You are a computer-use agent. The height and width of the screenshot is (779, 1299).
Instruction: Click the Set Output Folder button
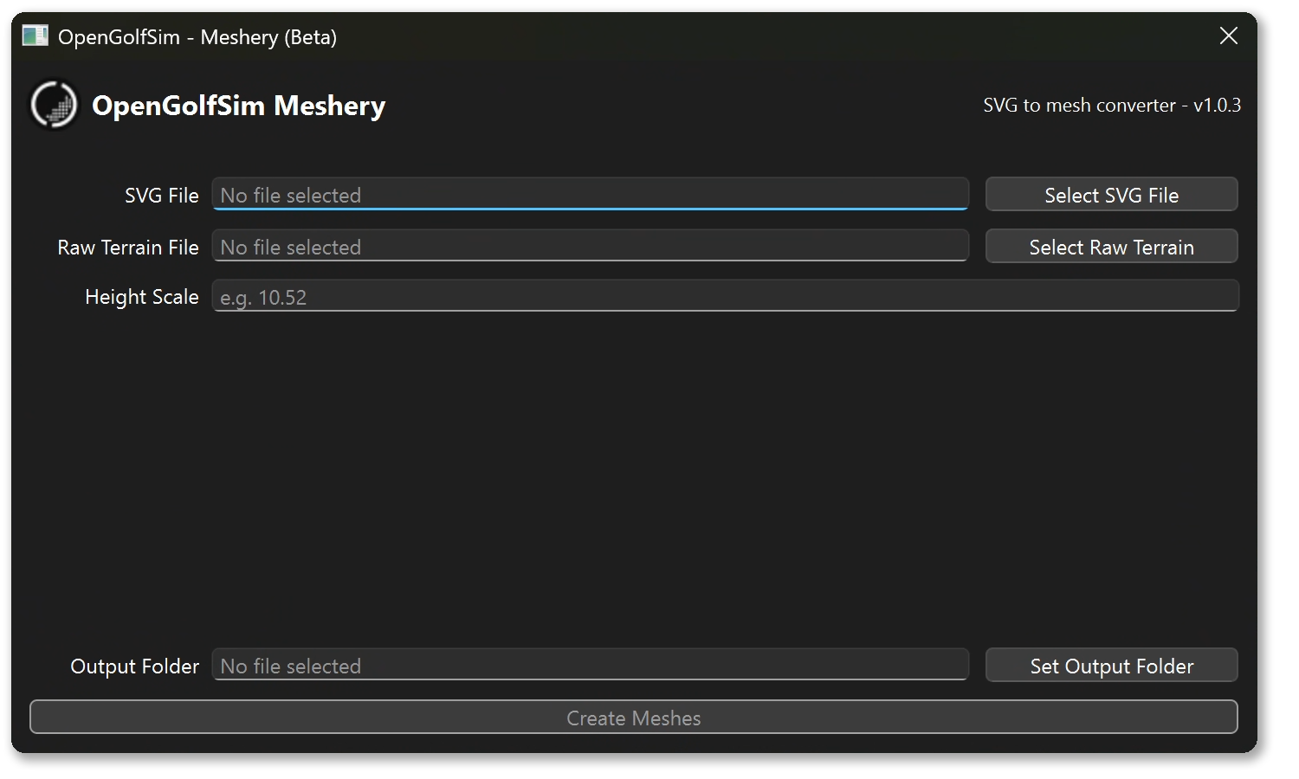(x=1111, y=666)
